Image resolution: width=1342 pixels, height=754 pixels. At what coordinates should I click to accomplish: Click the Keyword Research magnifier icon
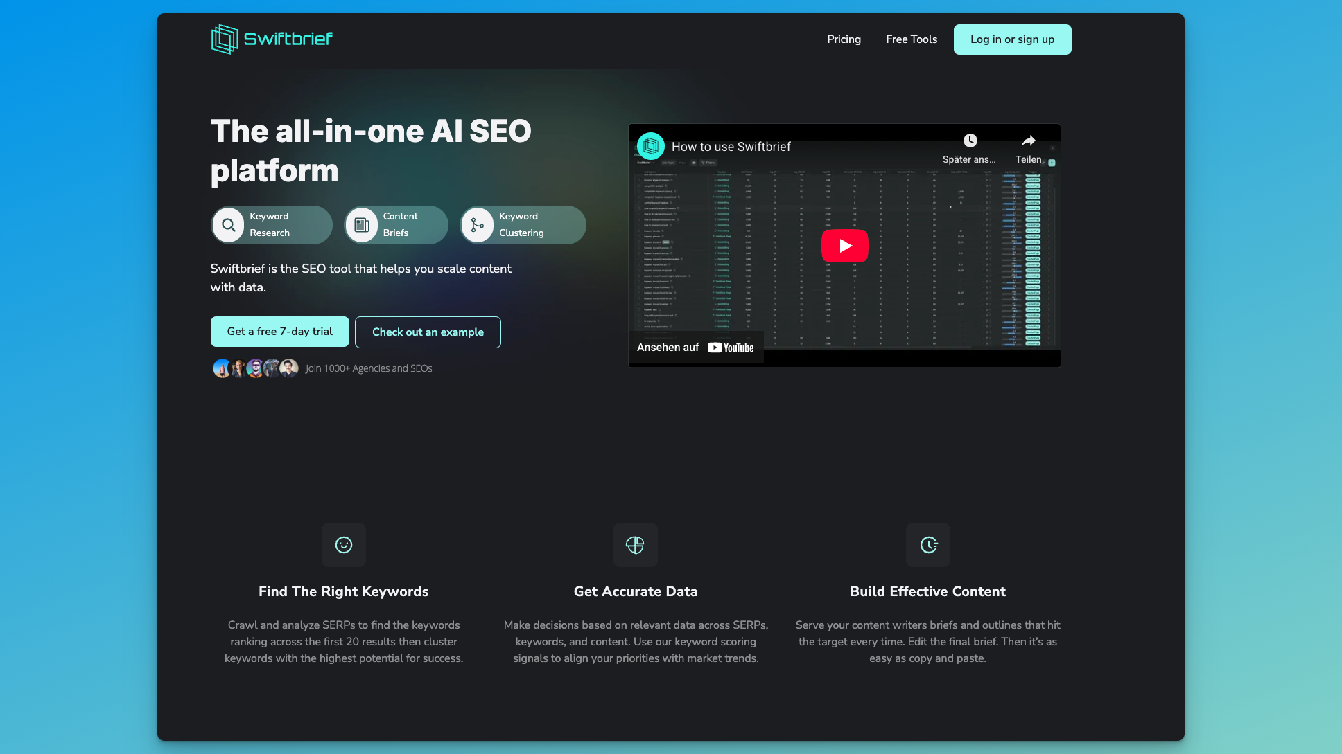(x=228, y=225)
